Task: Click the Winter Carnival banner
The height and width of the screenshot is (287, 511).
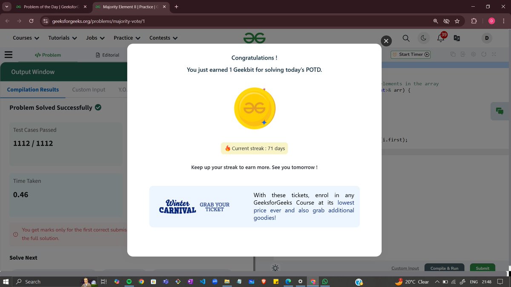Action: coord(254,207)
